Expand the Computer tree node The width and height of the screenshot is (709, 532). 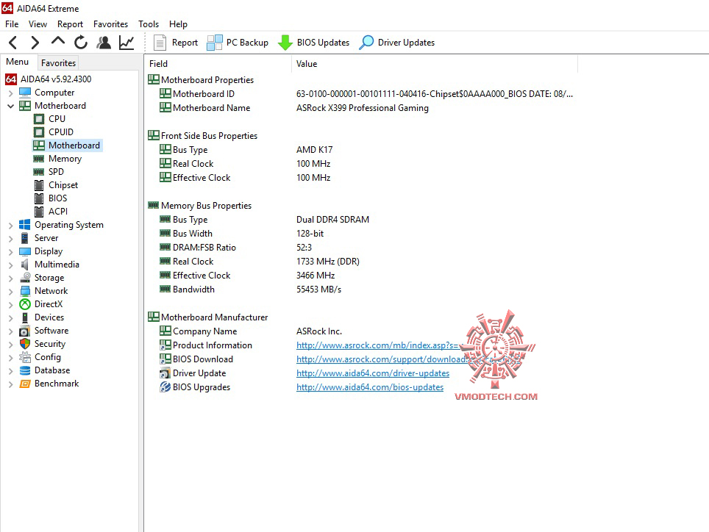[10, 93]
